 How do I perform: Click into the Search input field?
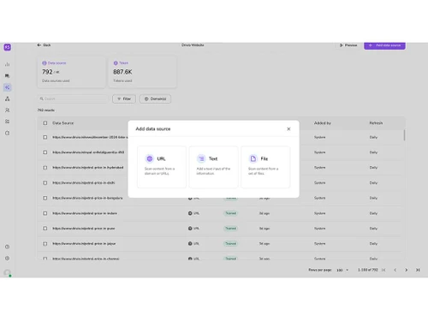coord(73,98)
